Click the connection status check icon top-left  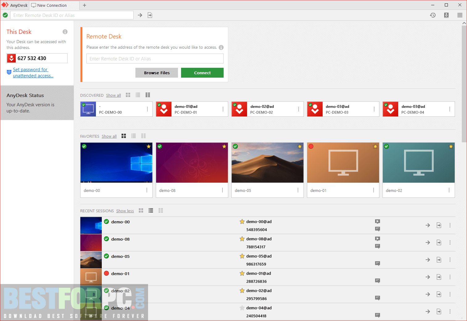(5, 15)
